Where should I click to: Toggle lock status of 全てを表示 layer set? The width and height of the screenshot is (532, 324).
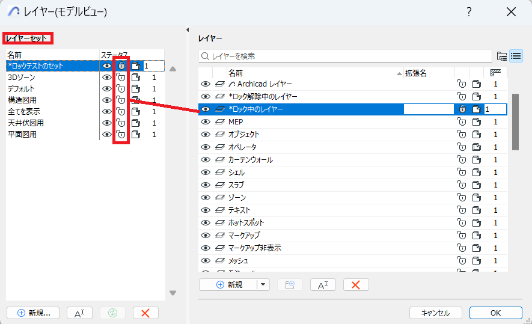121,112
